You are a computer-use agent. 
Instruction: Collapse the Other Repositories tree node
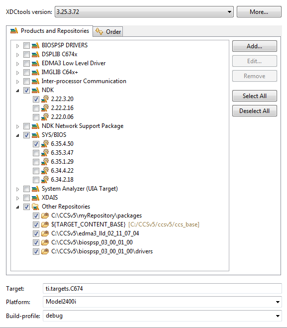click(x=18, y=207)
